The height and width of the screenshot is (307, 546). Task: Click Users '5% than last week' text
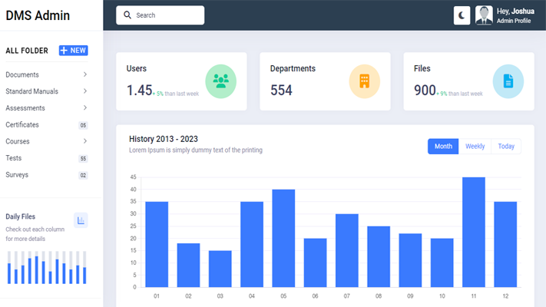pyautogui.click(x=177, y=94)
